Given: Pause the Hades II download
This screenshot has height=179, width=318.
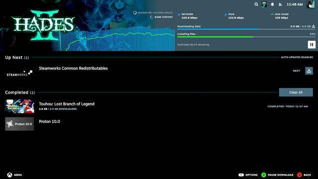Looking at the screenshot, I should [312, 44].
